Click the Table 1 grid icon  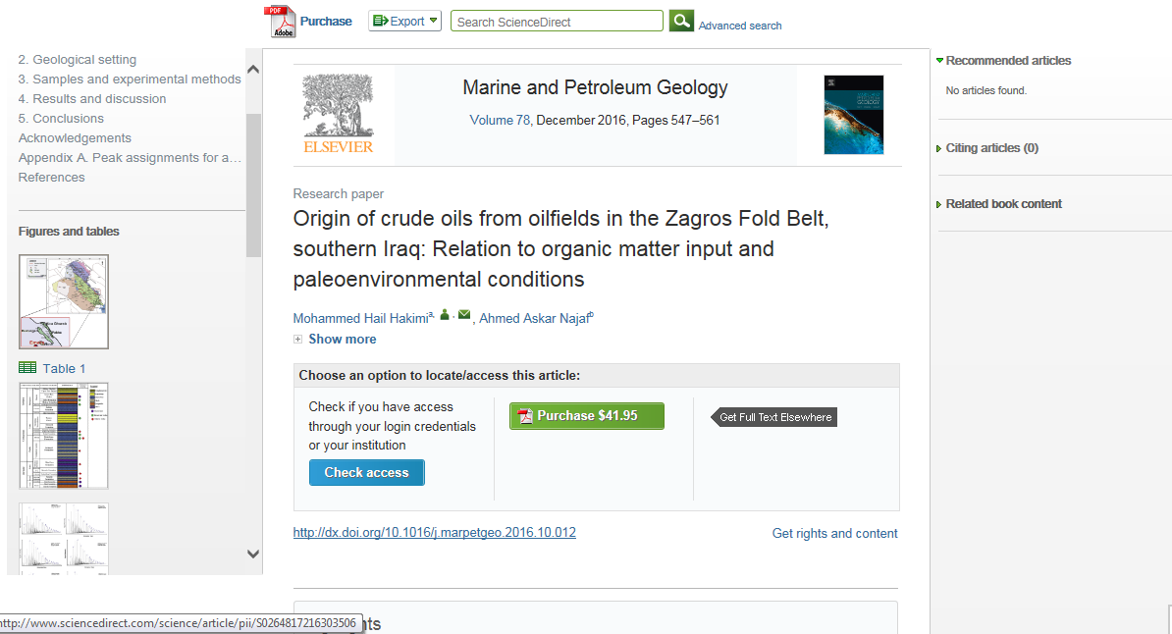[x=27, y=368]
